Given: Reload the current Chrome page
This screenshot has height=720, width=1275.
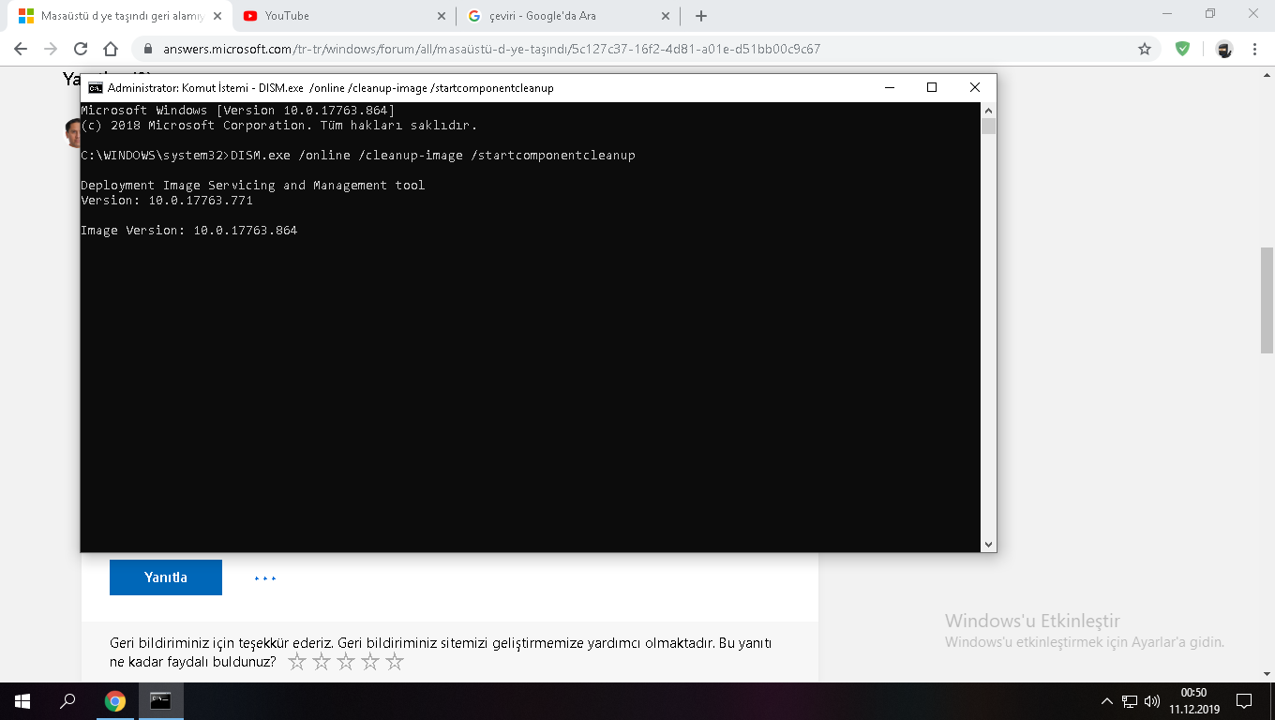Looking at the screenshot, I should (81, 49).
